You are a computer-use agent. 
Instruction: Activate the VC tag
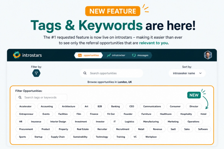(x=135, y=137)
